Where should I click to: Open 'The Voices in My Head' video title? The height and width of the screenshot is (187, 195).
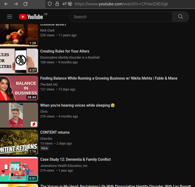pos(116,186)
